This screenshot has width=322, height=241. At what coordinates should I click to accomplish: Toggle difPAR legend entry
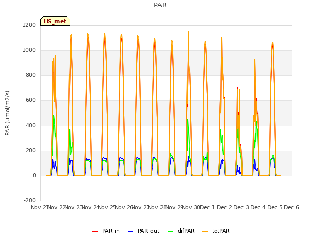tap(181, 231)
